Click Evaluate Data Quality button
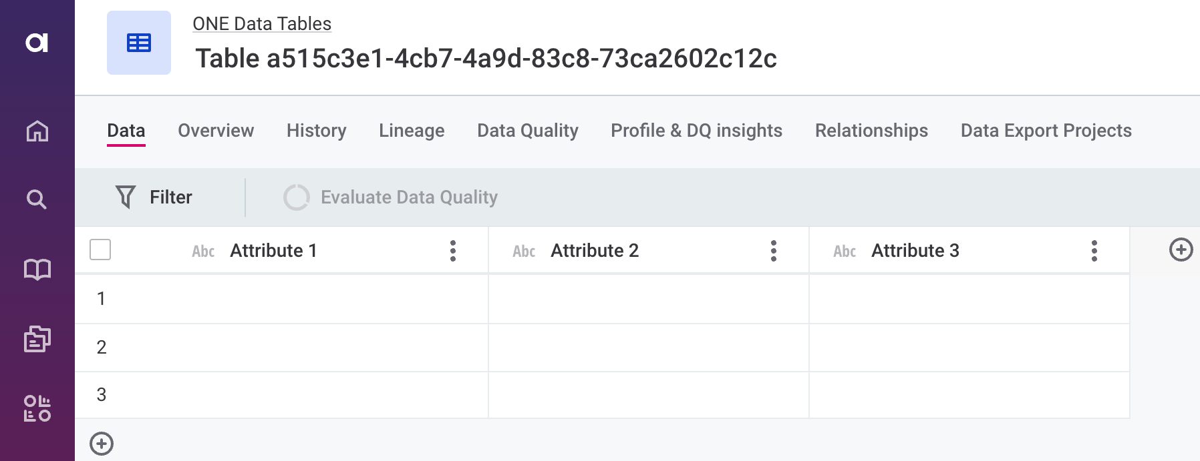 [x=391, y=197]
